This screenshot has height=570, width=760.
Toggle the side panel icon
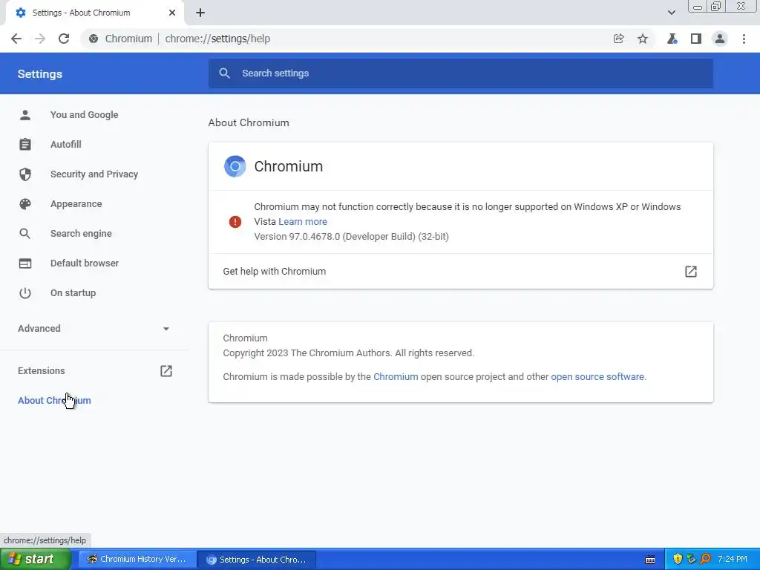coord(696,39)
